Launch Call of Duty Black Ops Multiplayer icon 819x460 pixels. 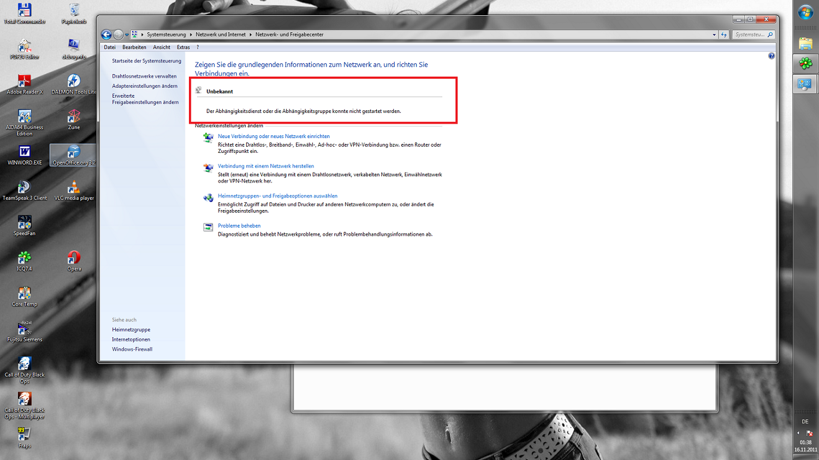[25, 405]
